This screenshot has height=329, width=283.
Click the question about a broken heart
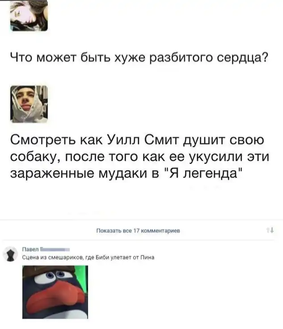139,57
